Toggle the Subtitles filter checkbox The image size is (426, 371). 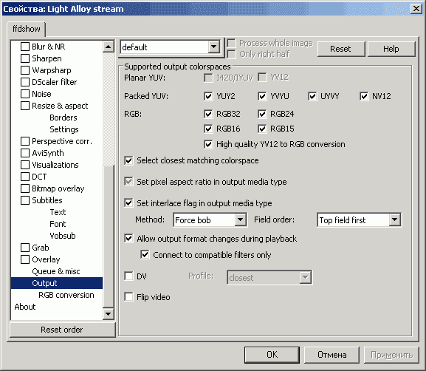tap(25, 200)
